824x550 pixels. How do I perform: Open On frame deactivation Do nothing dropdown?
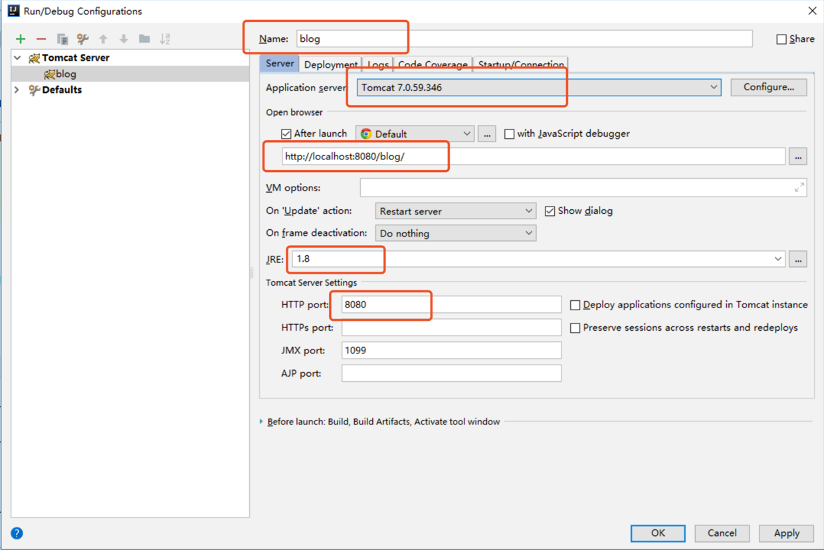coord(456,233)
